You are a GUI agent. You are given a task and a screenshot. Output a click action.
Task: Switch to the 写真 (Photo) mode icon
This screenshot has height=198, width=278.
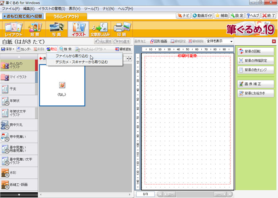57,29
